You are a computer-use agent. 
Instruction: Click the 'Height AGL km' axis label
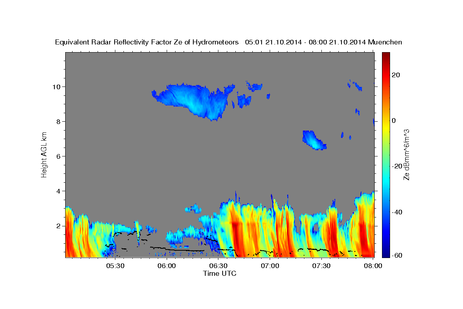click(44, 155)
